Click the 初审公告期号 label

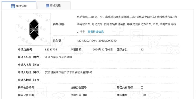click(26, 87)
